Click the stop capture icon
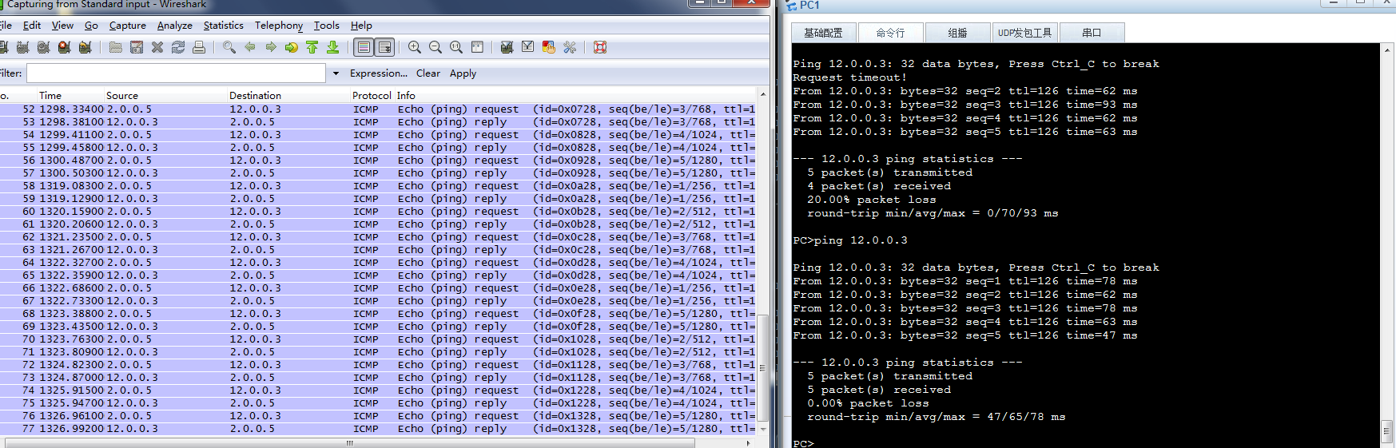This screenshot has height=448, width=1396. click(65, 48)
